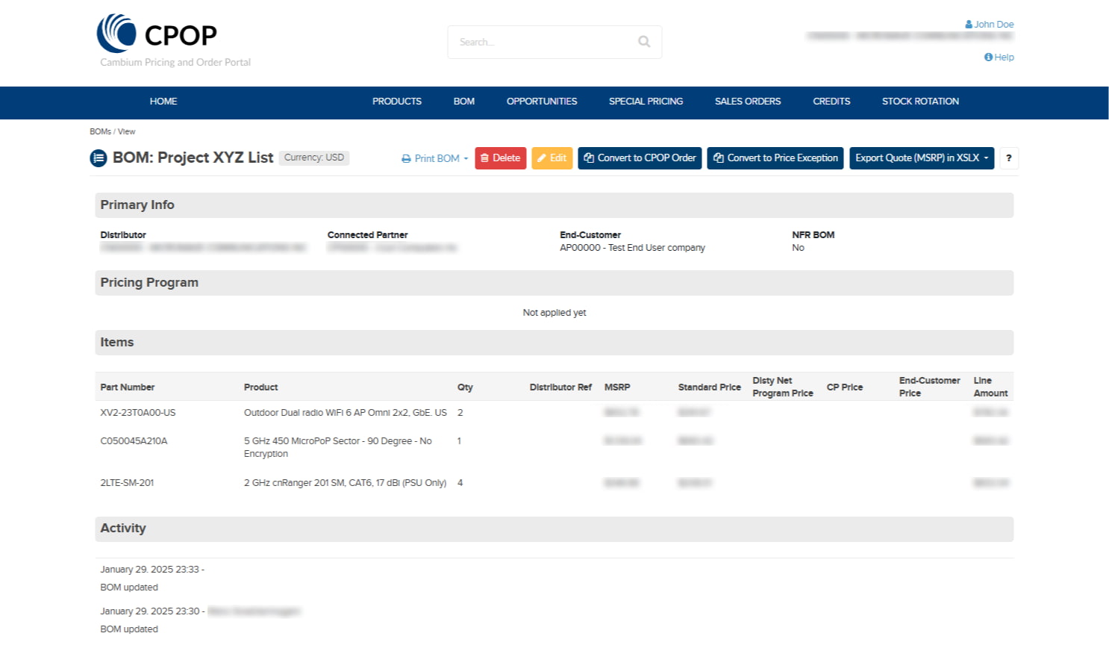The height and width of the screenshot is (645, 1109).
Task: Click Outdoor Dual radio WiFi 6 AP product
Action: pos(346,413)
